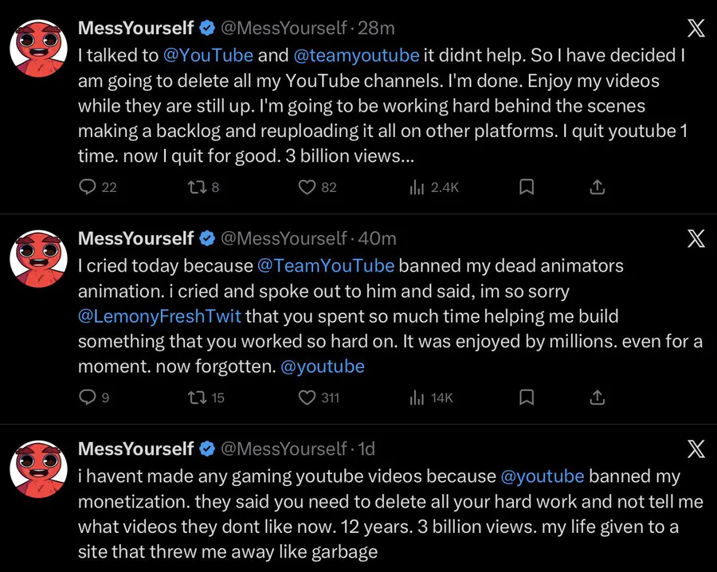Like the tweet with 82 likes
The width and height of the screenshot is (717, 572).
tap(307, 187)
